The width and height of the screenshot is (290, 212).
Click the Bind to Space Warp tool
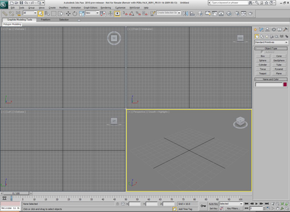pyautogui.click(x=18, y=13)
